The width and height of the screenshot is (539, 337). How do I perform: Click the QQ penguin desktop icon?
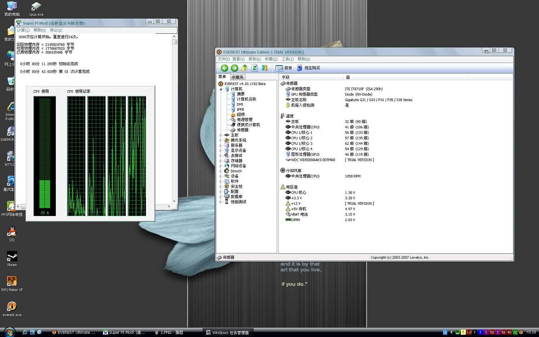coord(12,232)
